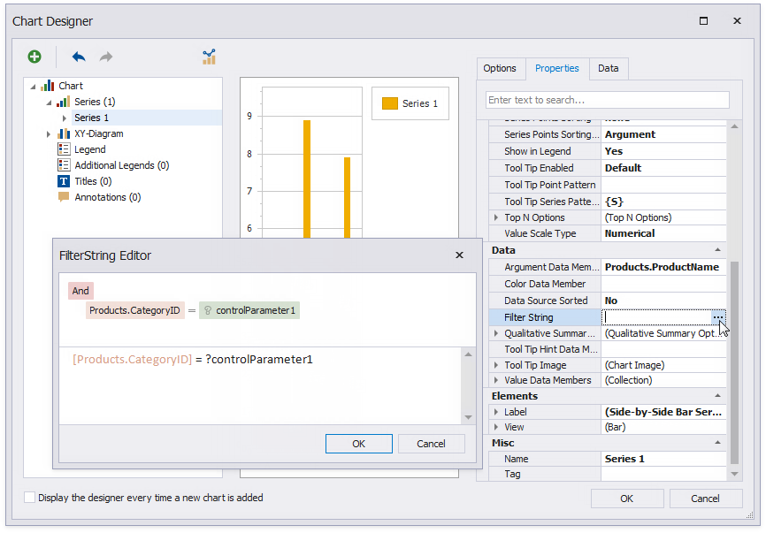
Task: Open the Filter String ellipsis button
Action: pos(717,316)
